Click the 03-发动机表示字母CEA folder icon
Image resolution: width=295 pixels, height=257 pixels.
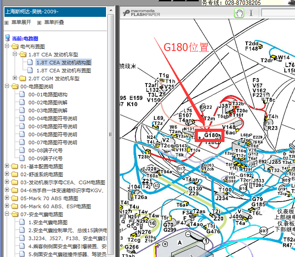point(15,182)
